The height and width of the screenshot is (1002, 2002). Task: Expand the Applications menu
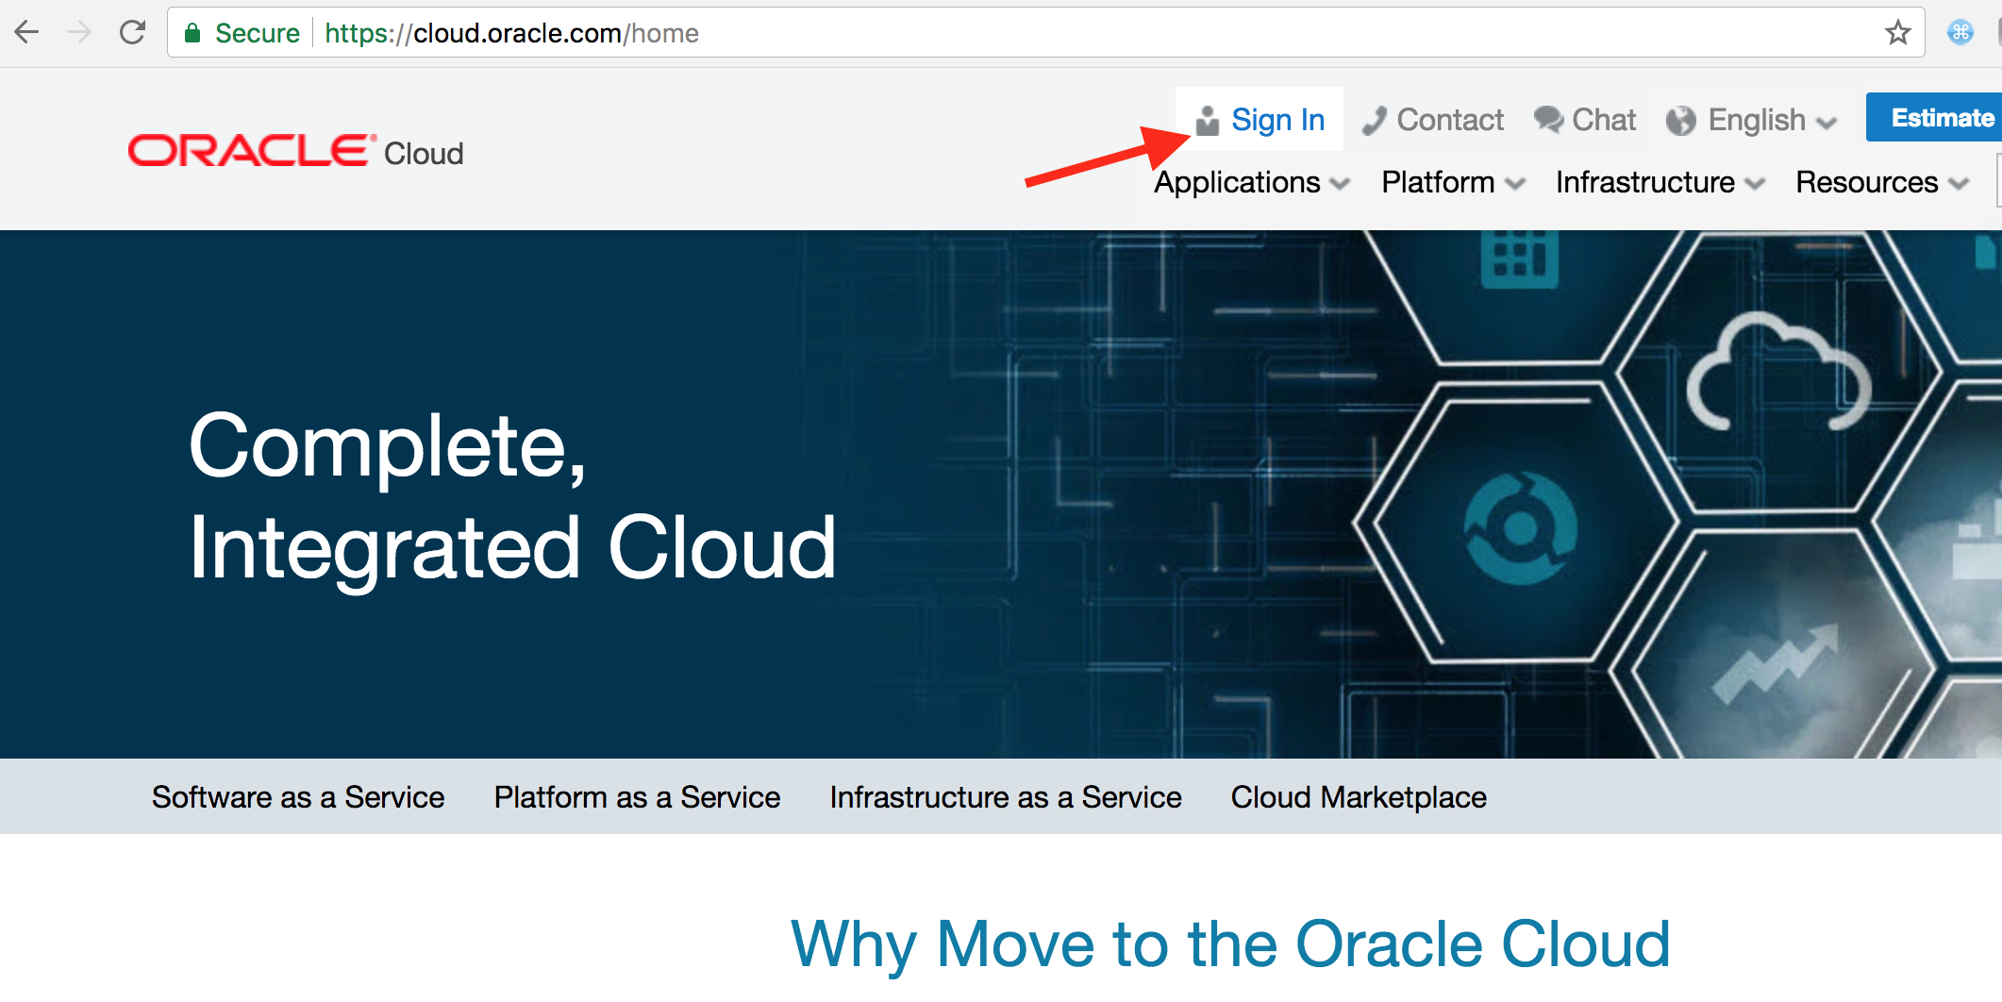click(1252, 182)
